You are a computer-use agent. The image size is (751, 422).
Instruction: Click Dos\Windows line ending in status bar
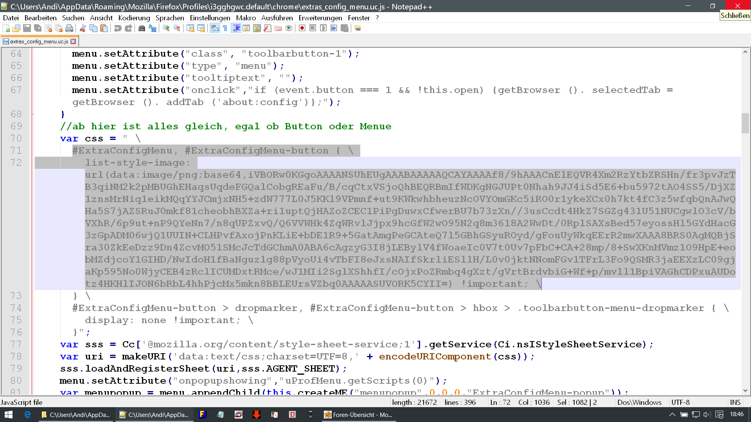pyautogui.click(x=639, y=402)
